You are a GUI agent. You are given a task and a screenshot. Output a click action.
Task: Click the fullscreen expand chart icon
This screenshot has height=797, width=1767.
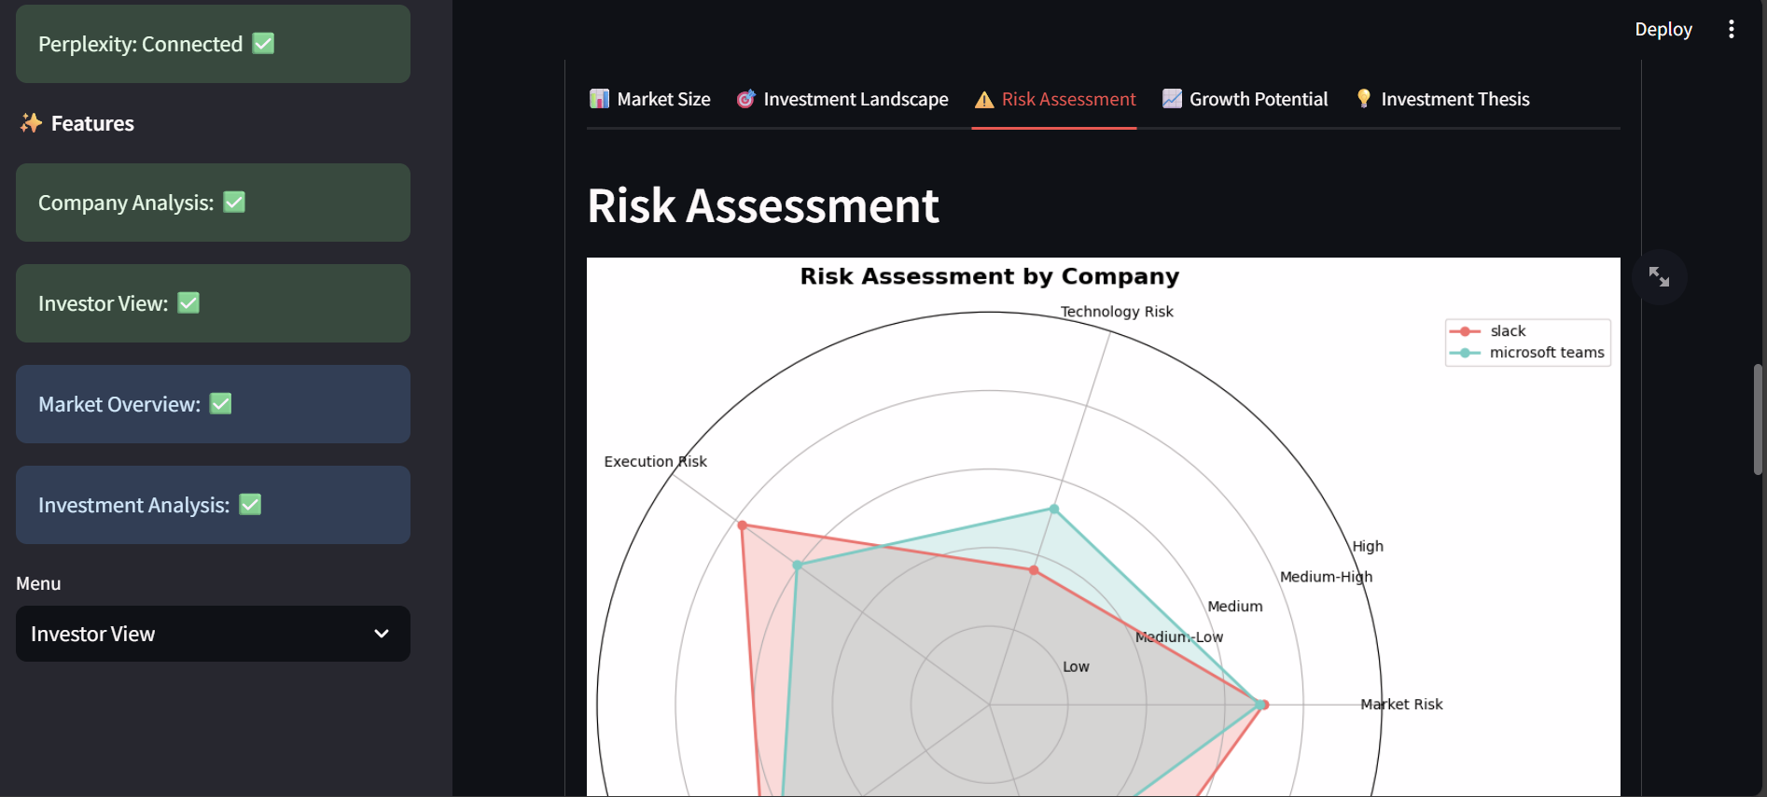pyautogui.click(x=1659, y=276)
